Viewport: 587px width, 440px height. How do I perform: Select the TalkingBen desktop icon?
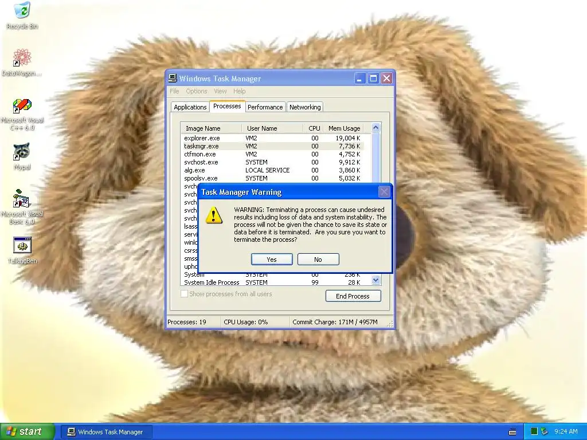coord(22,250)
